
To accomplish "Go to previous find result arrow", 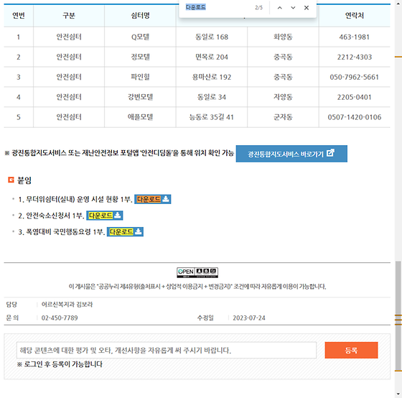I will pos(280,8).
